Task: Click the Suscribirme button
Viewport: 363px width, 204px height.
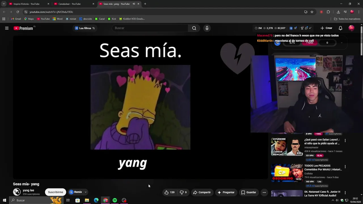Action: 56,192
